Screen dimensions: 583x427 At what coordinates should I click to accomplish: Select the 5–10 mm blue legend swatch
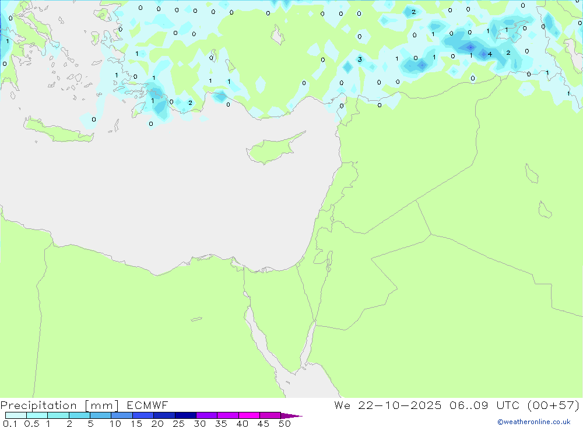[101, 415]
